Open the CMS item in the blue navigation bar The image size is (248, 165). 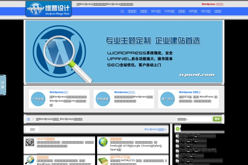[x=169, y=11]
